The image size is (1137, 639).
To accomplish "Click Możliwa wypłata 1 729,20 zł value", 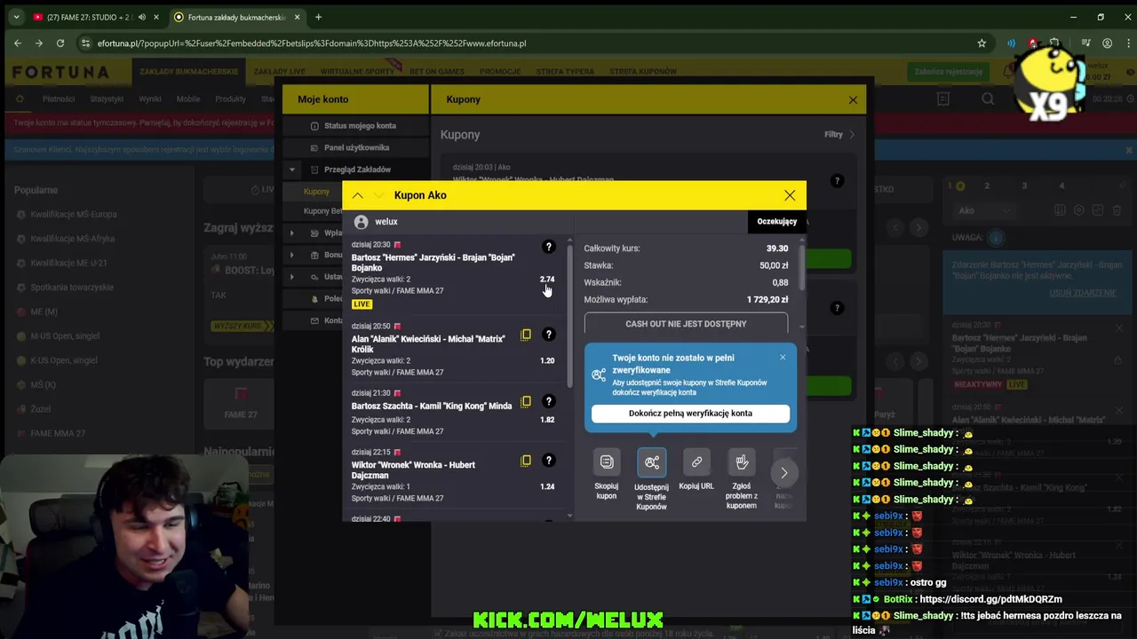I will [767, 300].
